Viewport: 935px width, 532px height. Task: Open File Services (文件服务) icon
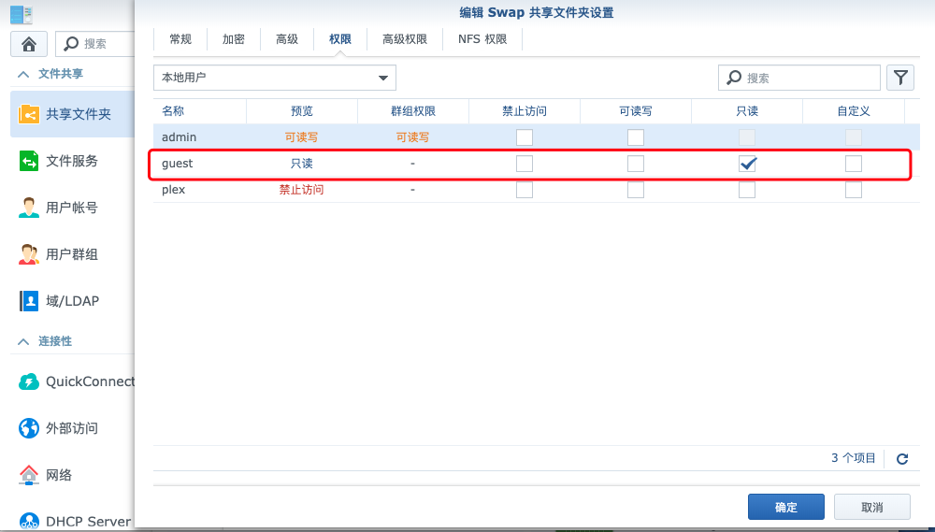tap(29, 161)
